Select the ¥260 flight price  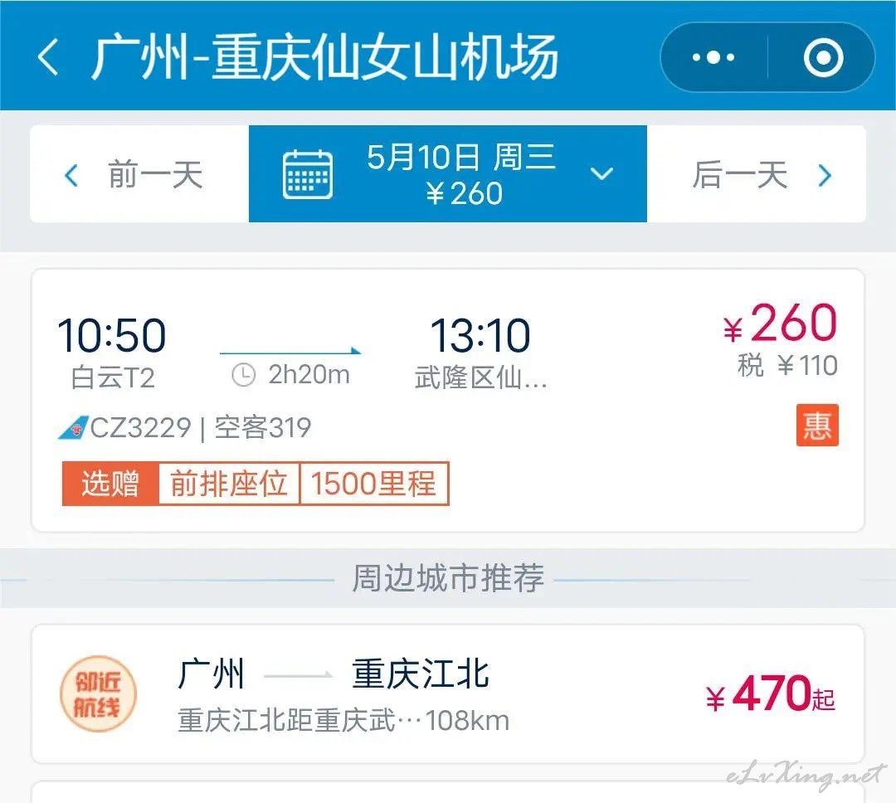click(x=782, y=324)
